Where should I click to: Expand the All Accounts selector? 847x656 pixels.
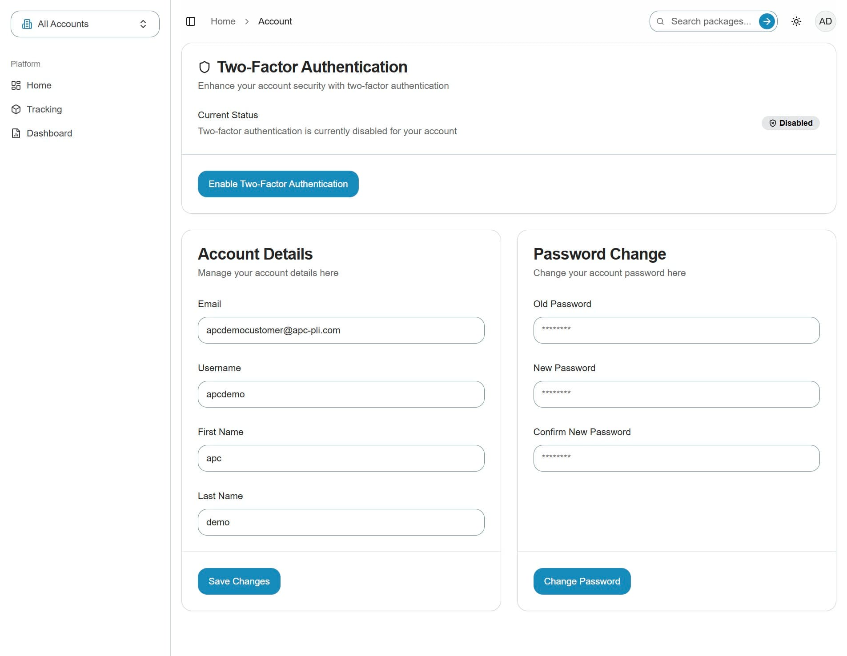tap(85, 24)
